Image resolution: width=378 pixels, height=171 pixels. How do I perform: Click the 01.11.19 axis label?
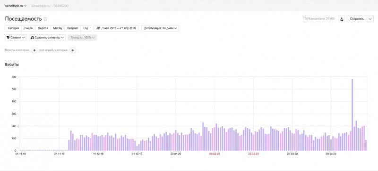[20, 154]
